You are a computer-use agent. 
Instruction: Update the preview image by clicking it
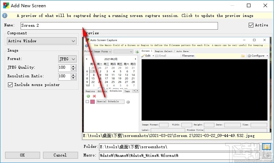pyautogui.click(x=177, y=85)
